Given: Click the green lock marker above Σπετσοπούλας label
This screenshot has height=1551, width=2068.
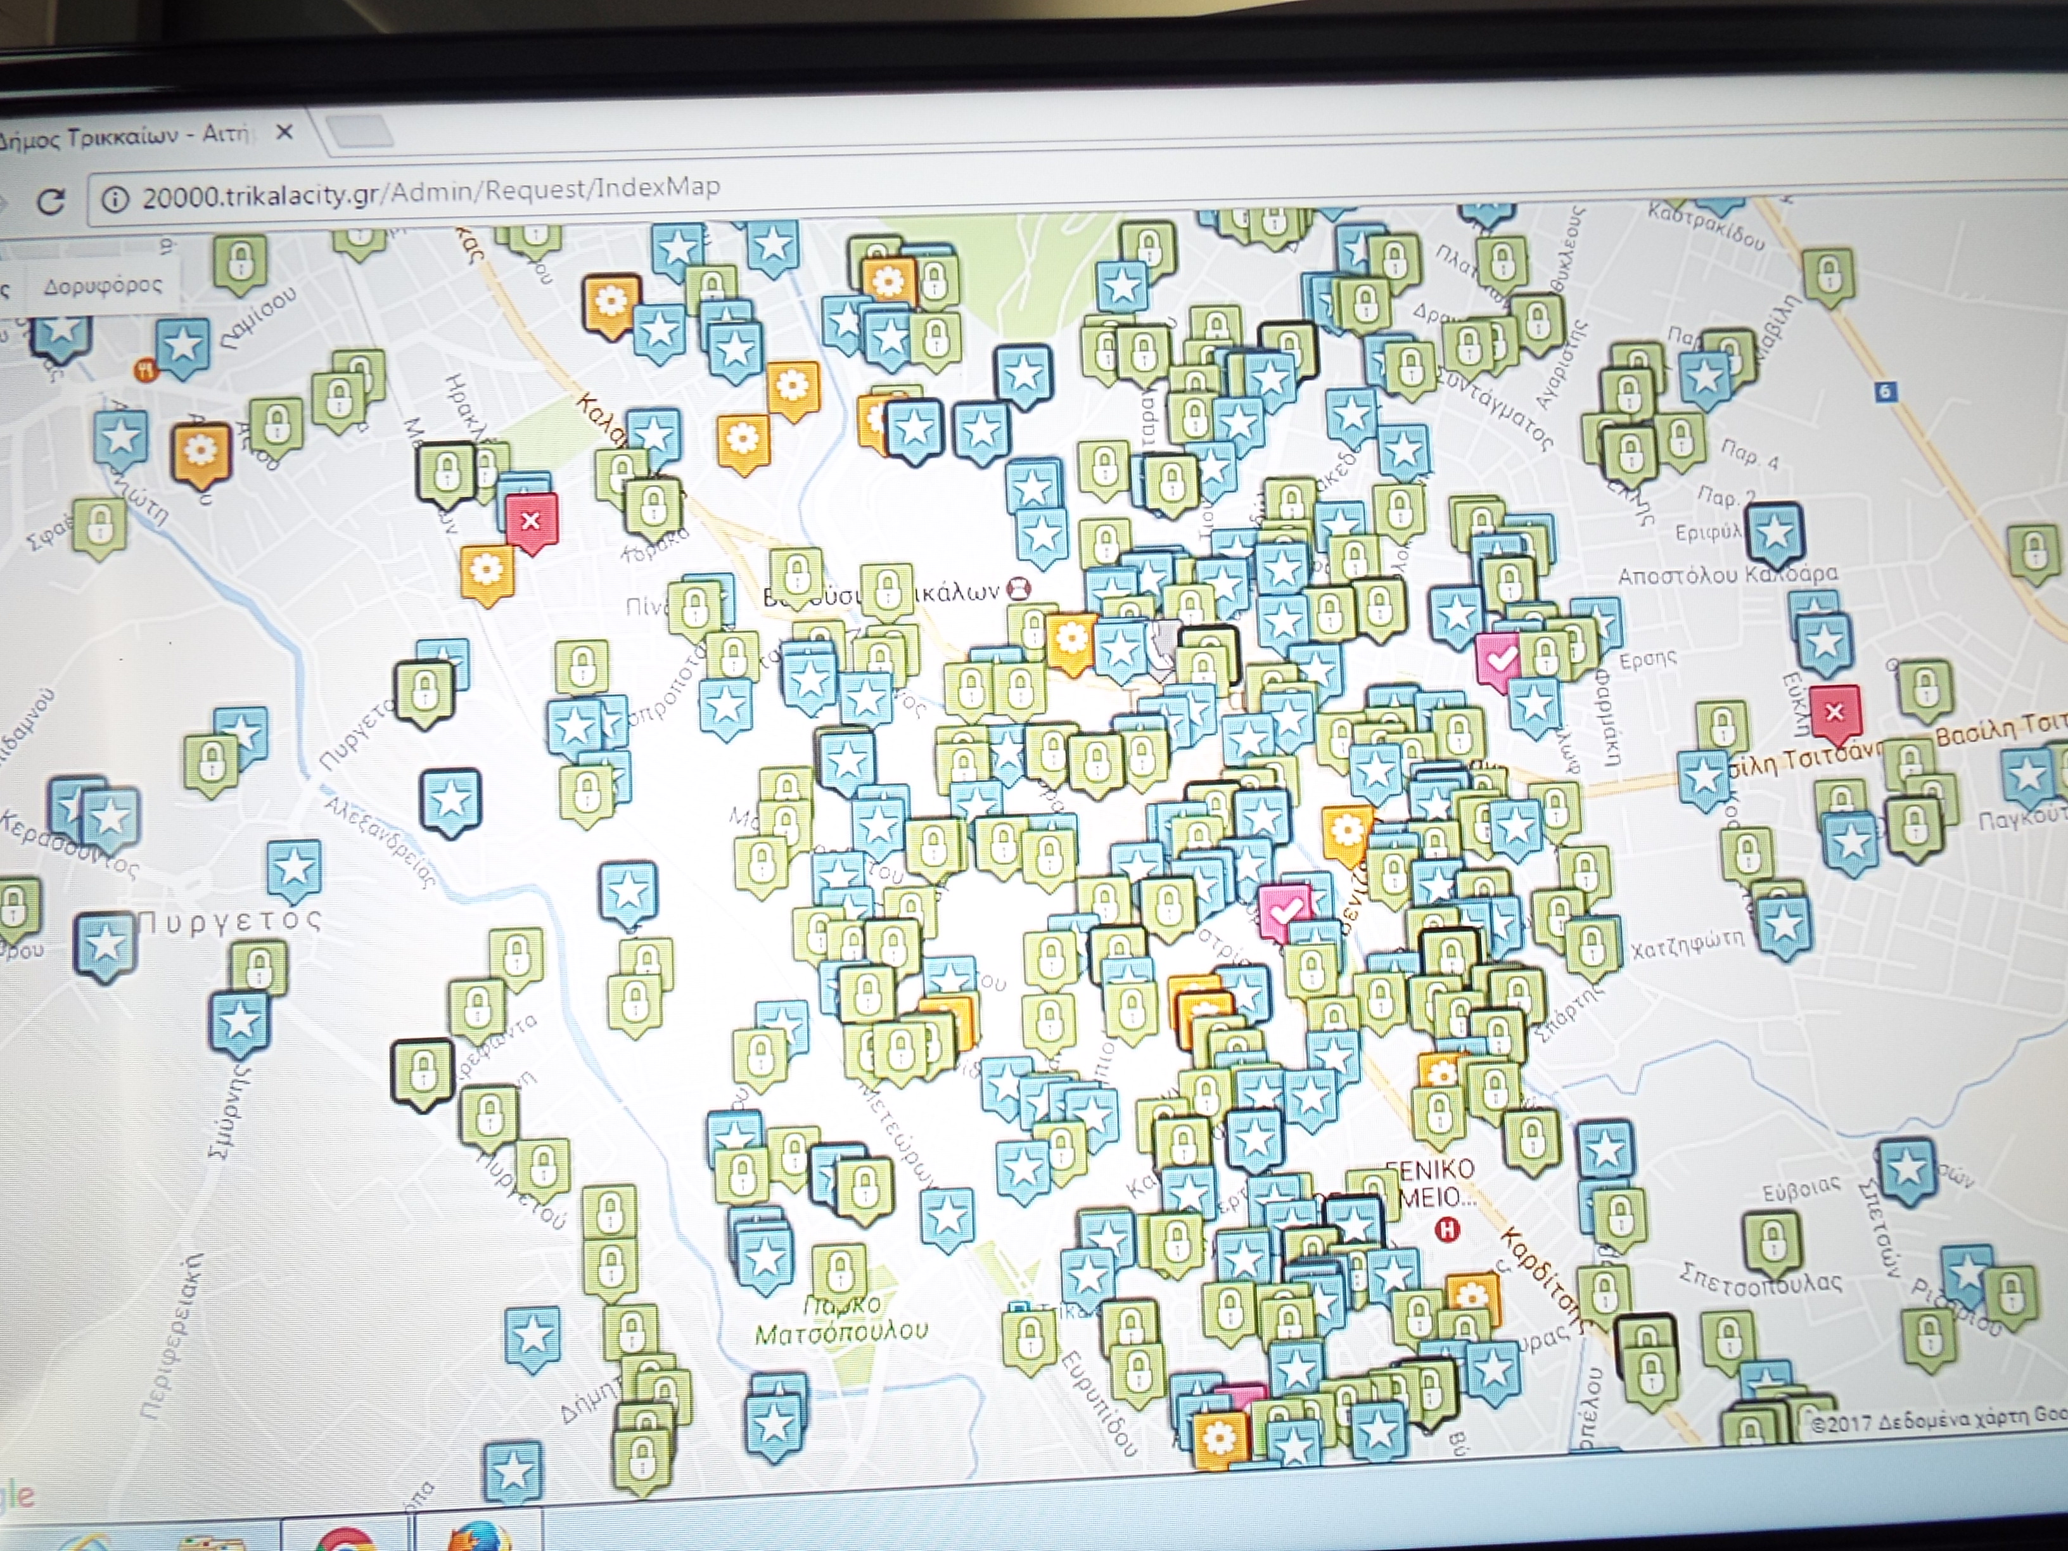Looking at the screenshot, I should point(1771,1244).
